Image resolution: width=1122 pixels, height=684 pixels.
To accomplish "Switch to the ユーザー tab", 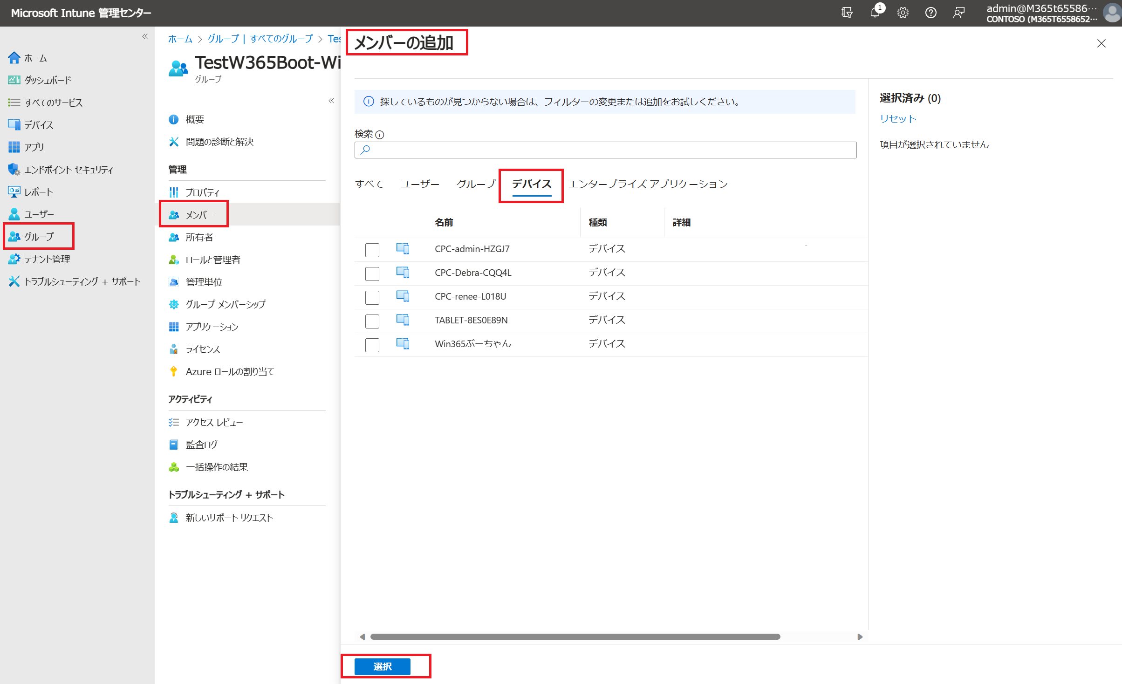I will point(419,184).
